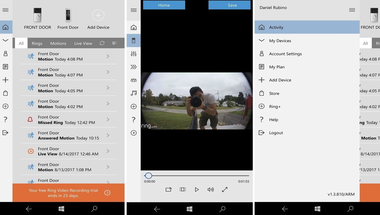Click the shared users people icon
The height and width of the screenshot is (215, 380).
tap(133, 80)
